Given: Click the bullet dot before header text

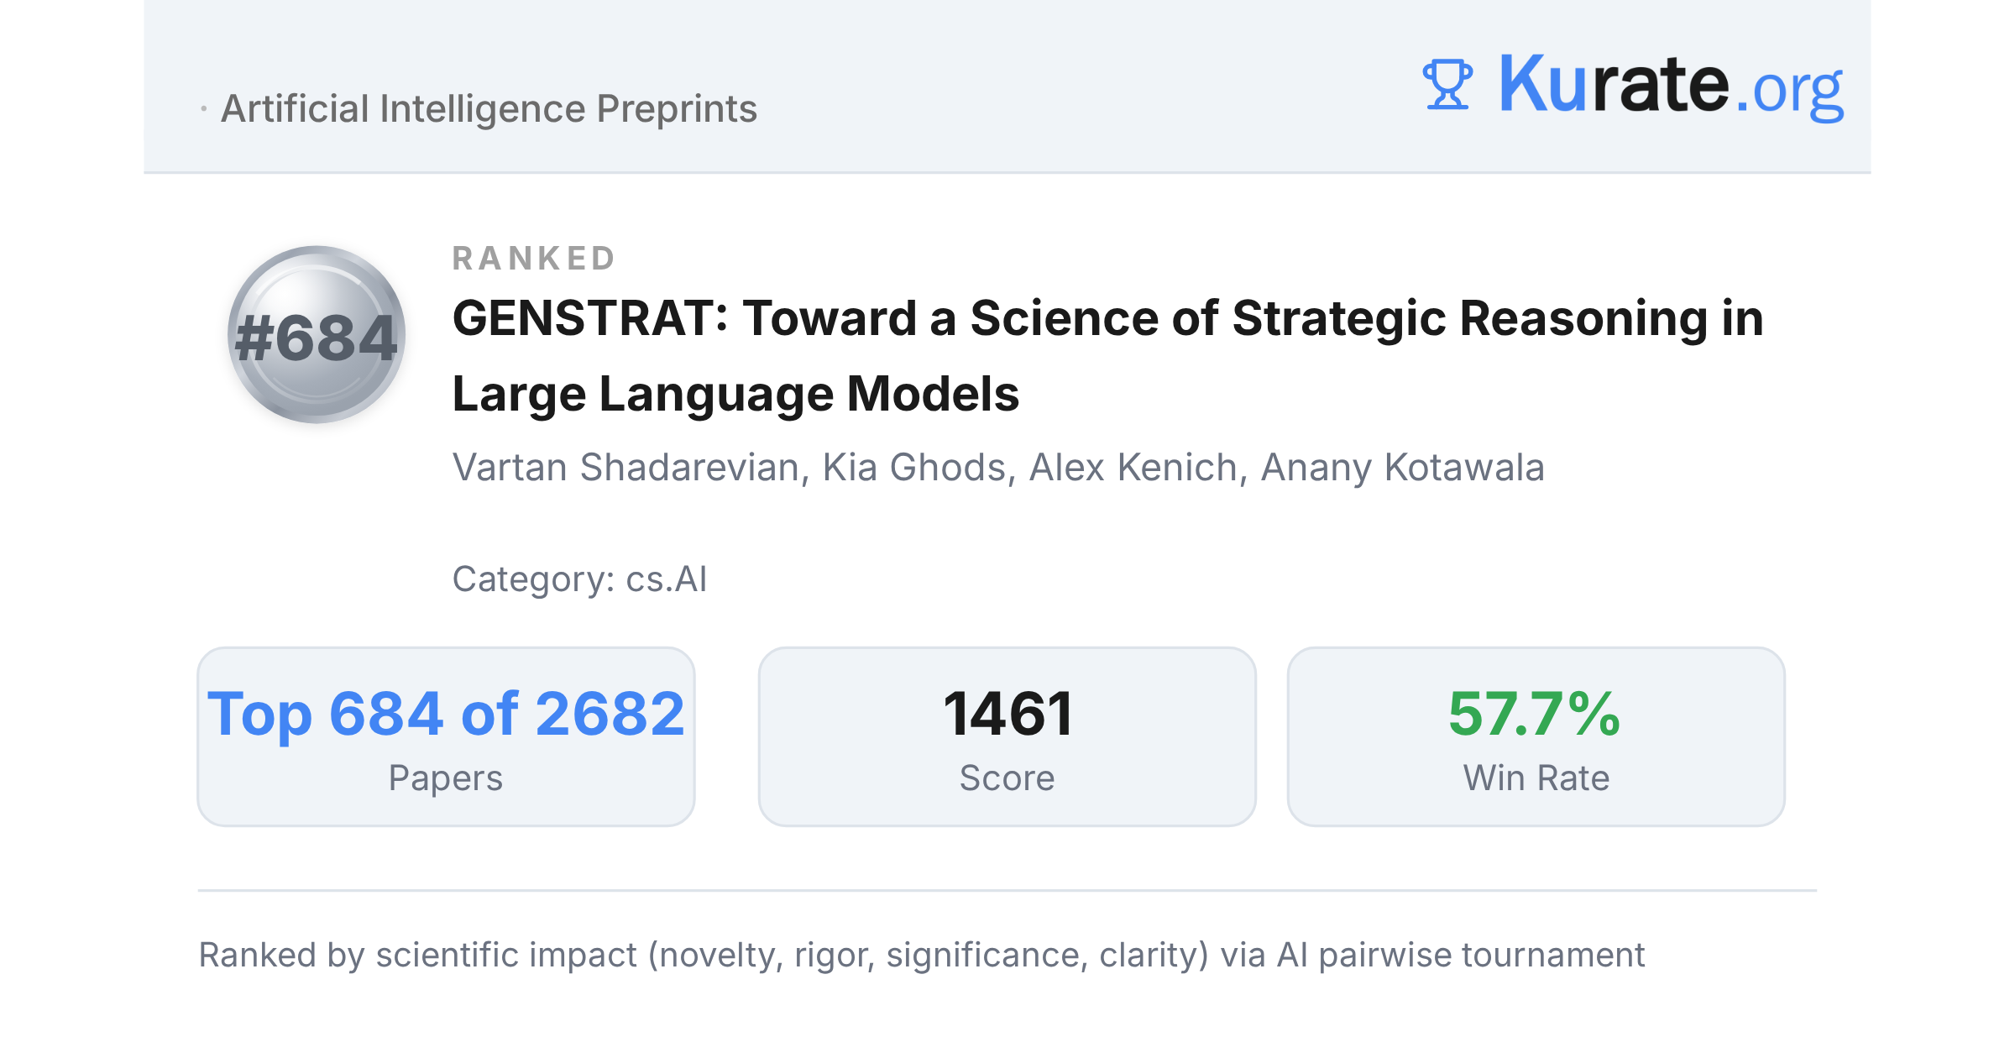Looking at the screenshot, I should pyautogui.click(x=203, y=109).
